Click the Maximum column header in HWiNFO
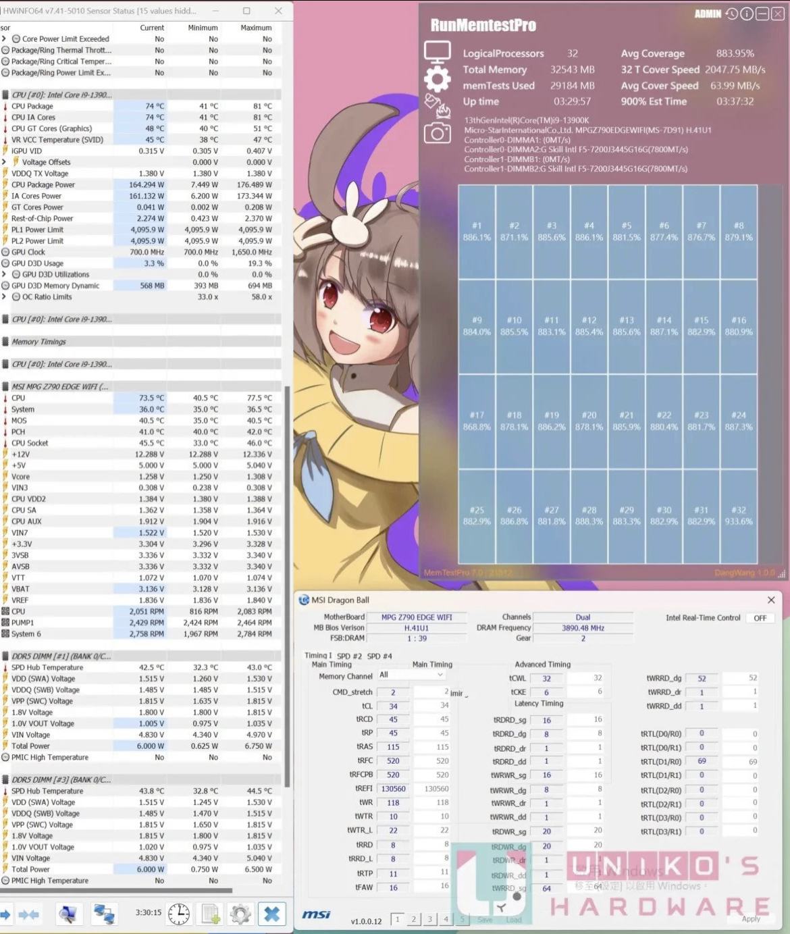The height and width of the screenshot is (934, 790). [x=257, y=28]
